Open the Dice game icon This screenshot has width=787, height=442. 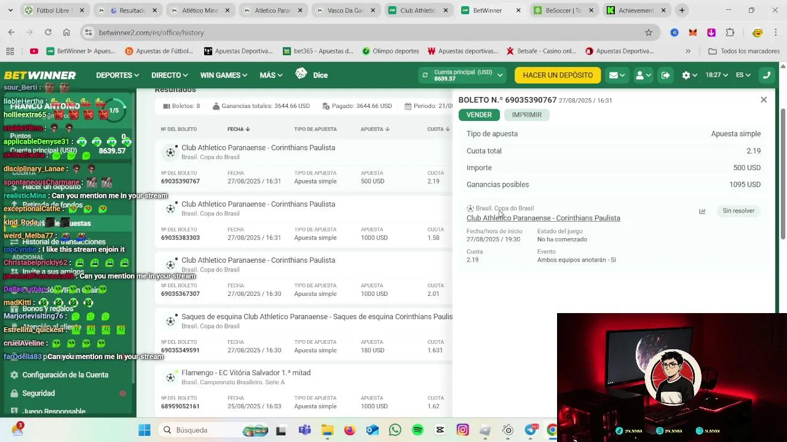pos(301,74)
